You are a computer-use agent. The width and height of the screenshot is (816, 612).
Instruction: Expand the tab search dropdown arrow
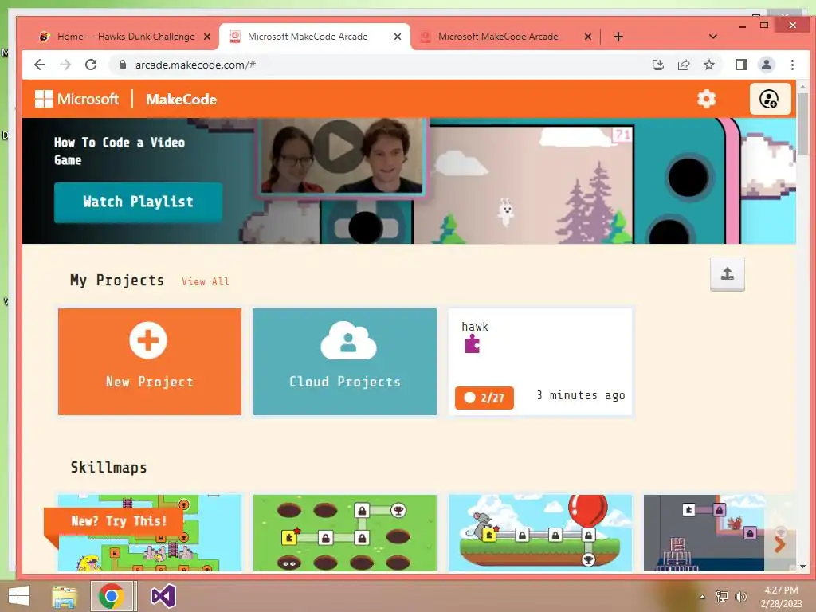pyautogui.click(x=713, y=37)
